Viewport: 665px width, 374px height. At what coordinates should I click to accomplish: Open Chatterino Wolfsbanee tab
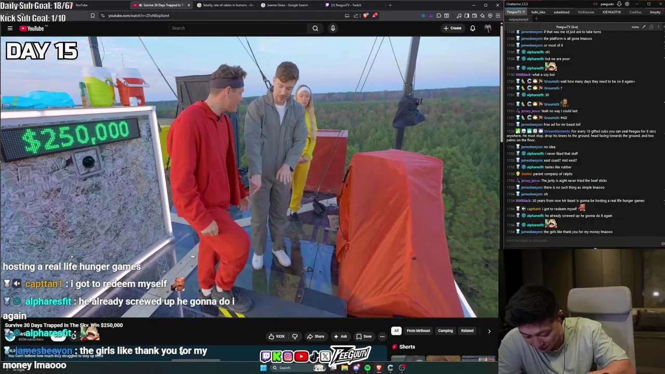click(586, 12)
